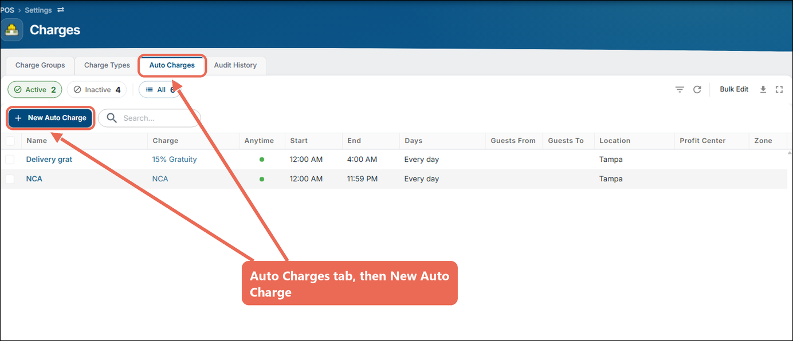793x341 pixels.
Task: Download the auto charges list
Action: (763, 89)
